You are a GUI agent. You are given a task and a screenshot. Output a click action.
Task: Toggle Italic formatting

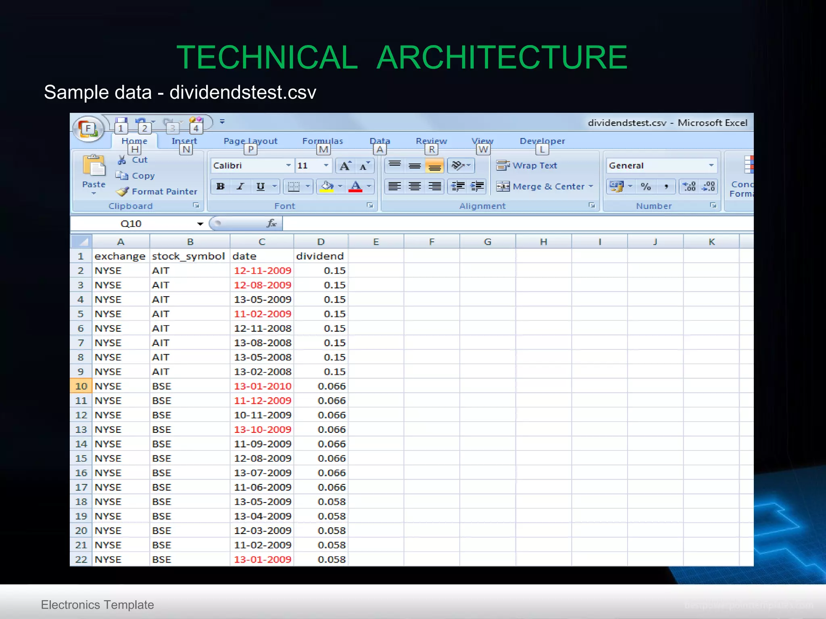tap(240, 186)
